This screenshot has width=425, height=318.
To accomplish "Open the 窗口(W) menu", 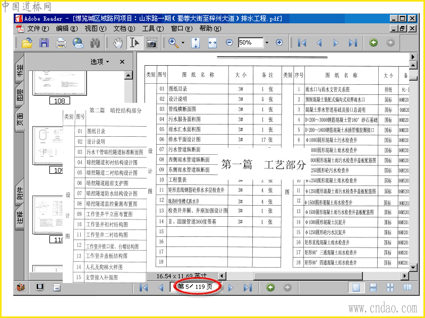I will point(182,29).
